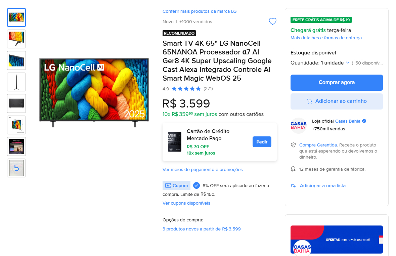Screen dimensions: 396x256
Task: Click Pedir for Mercado Pago card
Action: pos(262,142)
